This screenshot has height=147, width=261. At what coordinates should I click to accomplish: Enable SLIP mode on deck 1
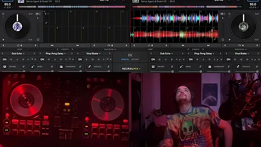click(x=31, y=14)
